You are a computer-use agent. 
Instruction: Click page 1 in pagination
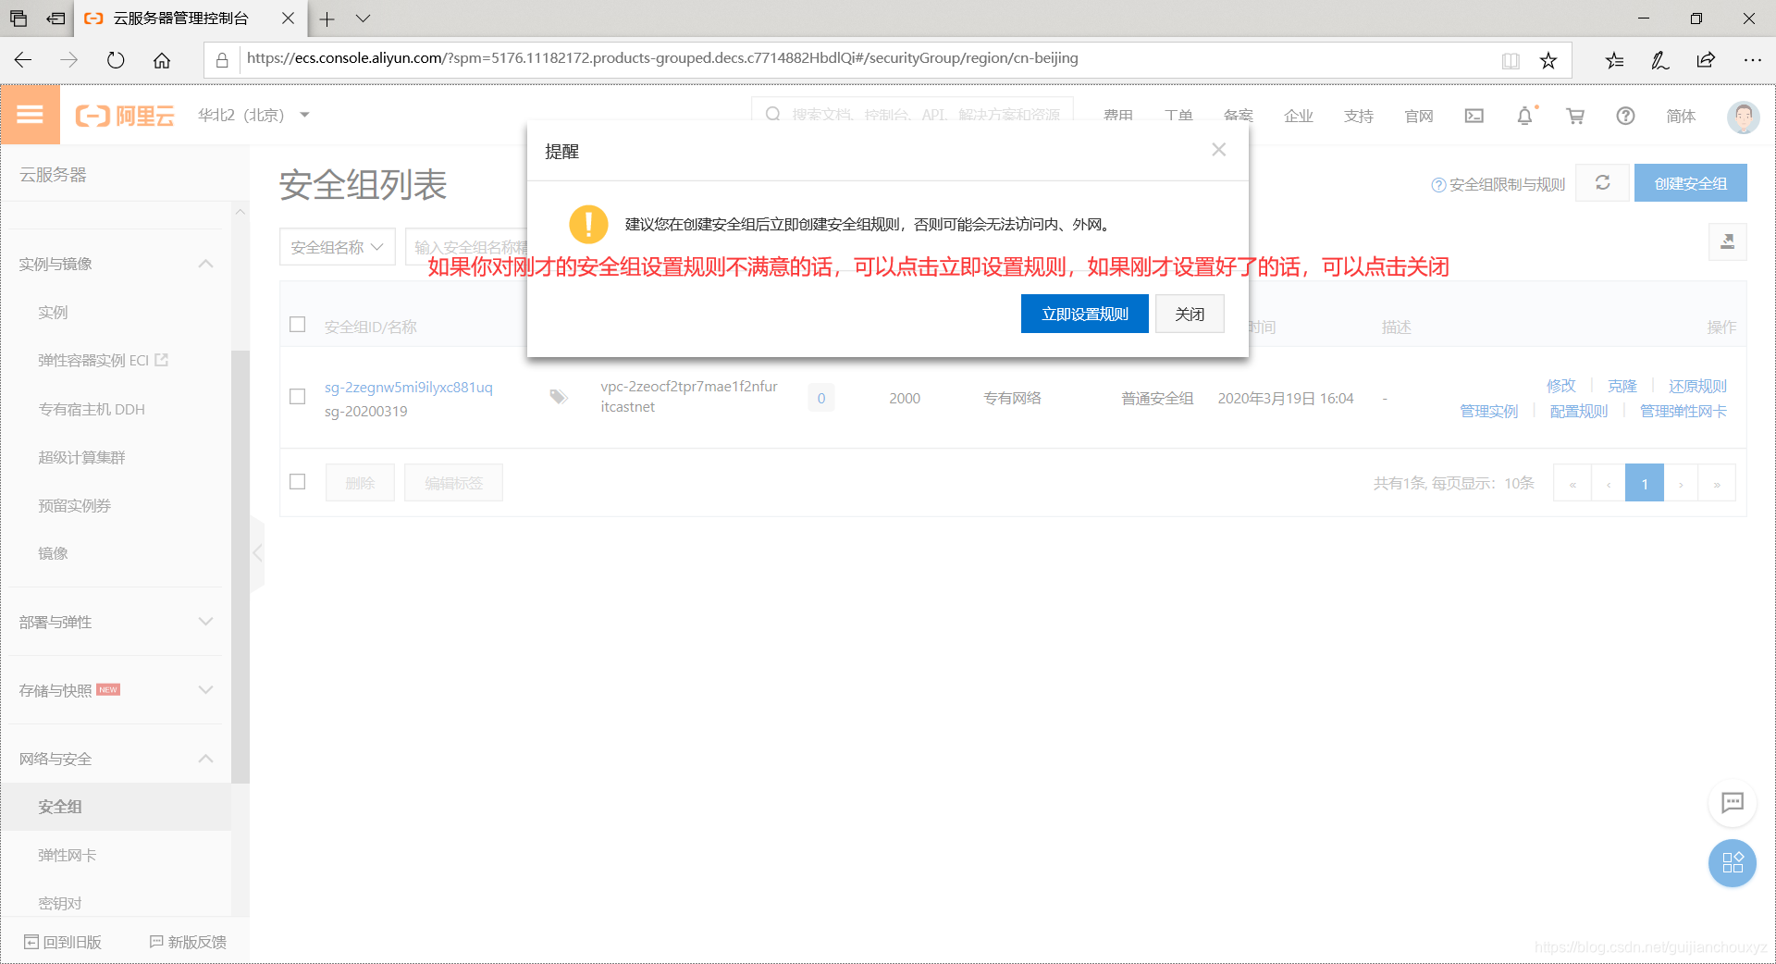(1645, 483)
